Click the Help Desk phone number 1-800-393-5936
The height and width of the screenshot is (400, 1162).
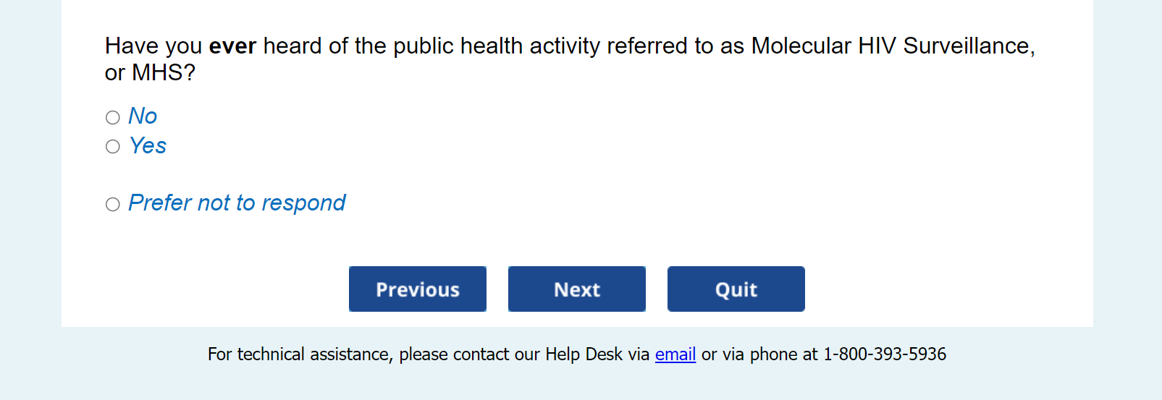coord(885,354)
